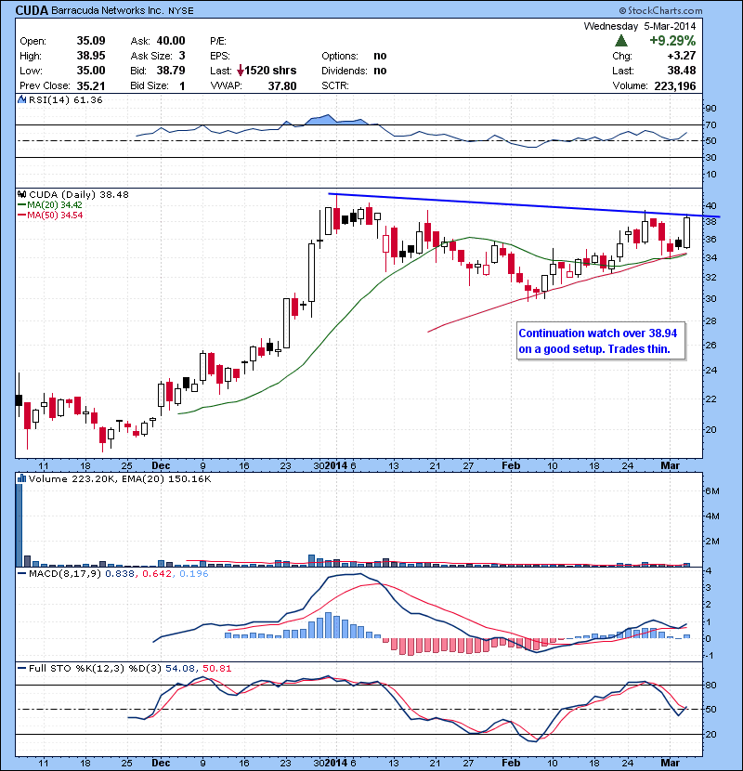Click the red MA(50) legend line
Viewport: 743px width, 771px height.
21,216
